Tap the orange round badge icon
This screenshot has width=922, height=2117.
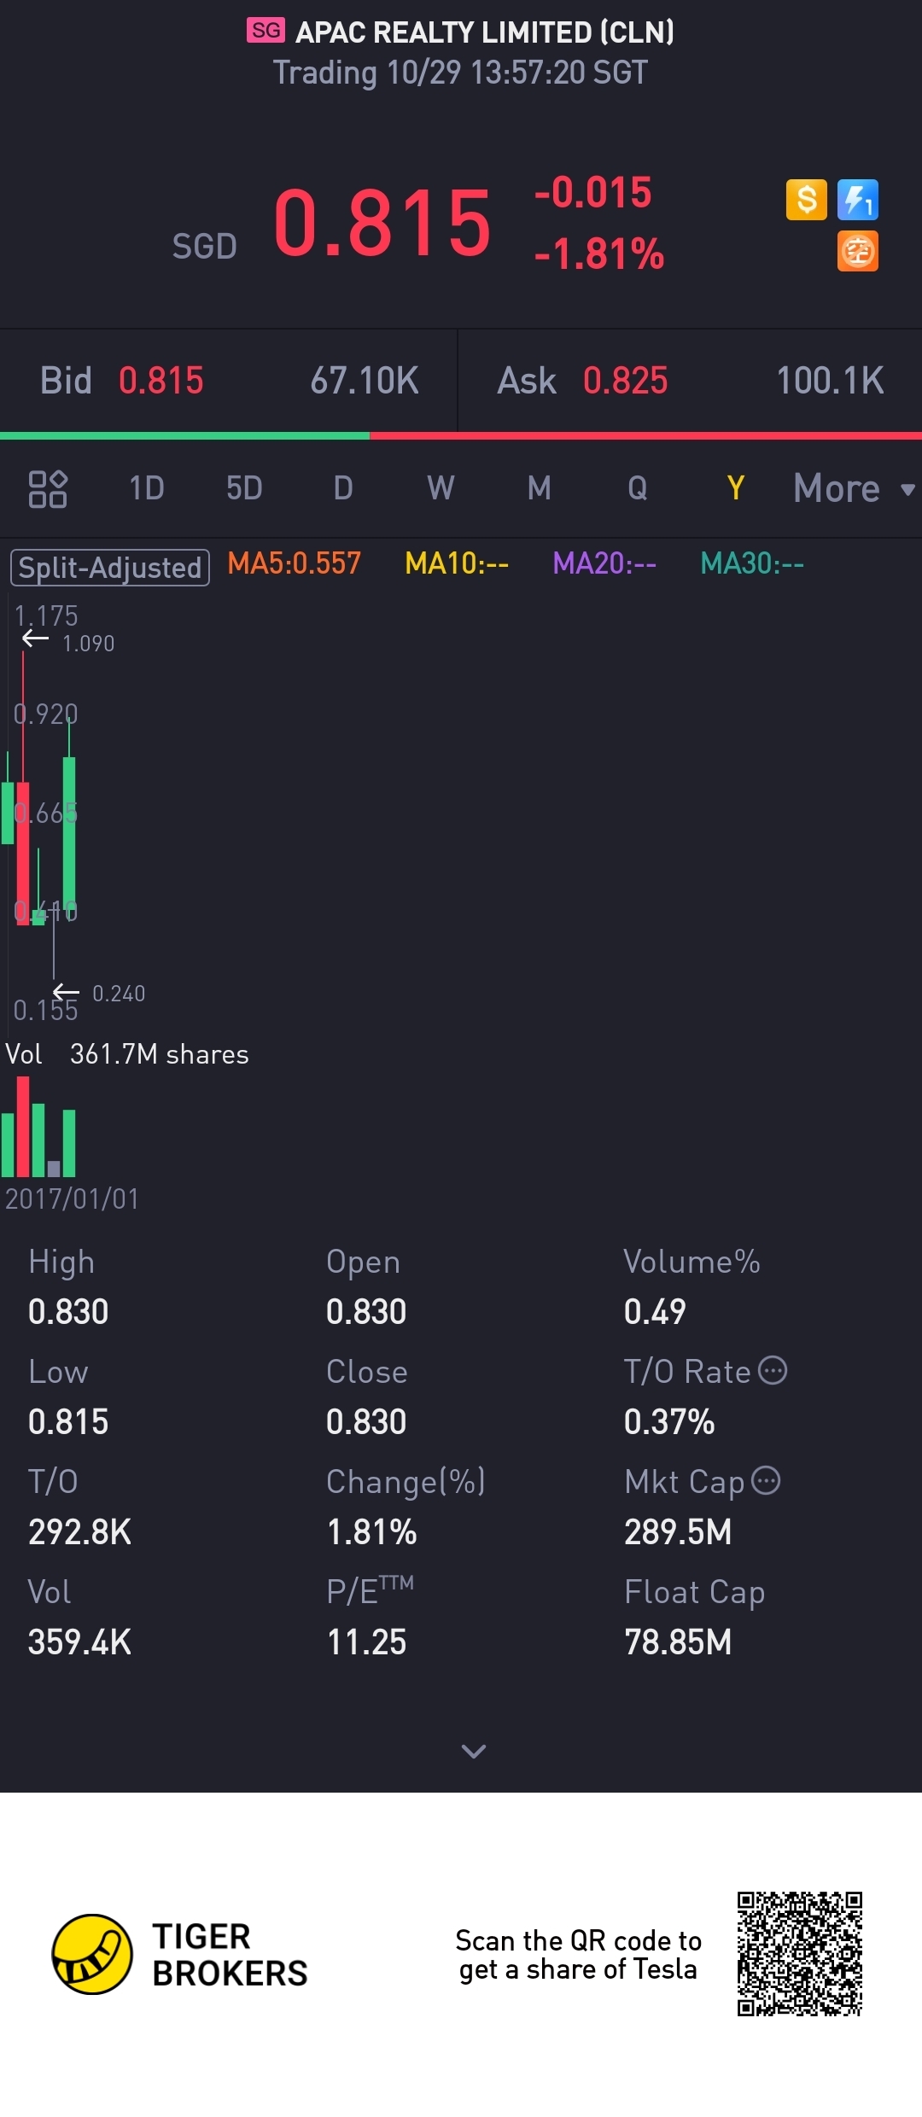click(857, 252)
